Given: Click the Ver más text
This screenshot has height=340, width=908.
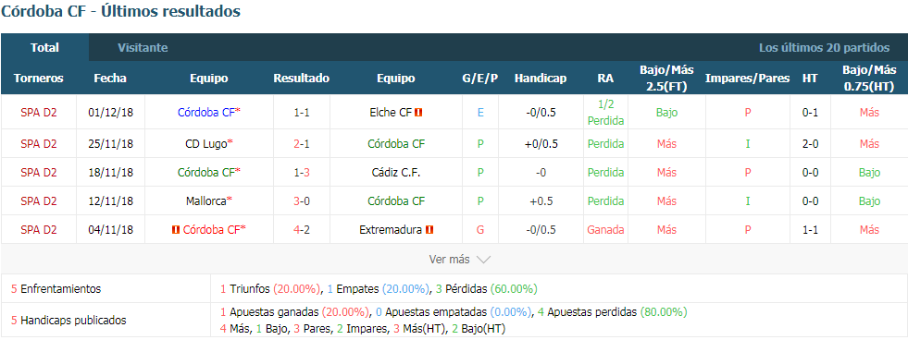Looking at the screenshot, I should click(x=449, y=260).
